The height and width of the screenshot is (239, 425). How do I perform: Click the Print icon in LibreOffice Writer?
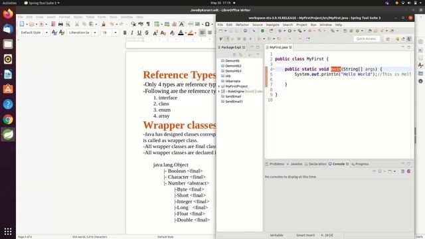[60, 24]
